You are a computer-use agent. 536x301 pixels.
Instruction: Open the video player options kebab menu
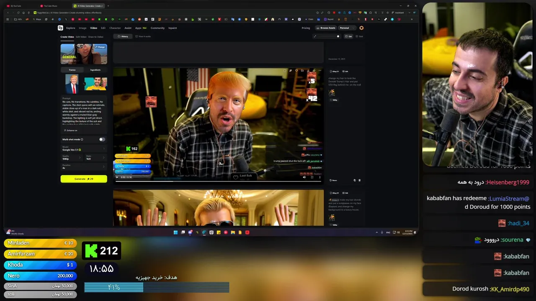(x=320, y=177)
